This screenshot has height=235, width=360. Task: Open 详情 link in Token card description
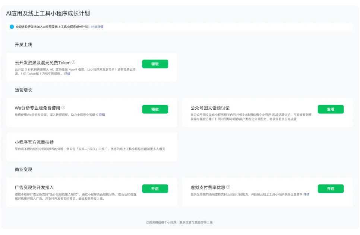pyautogui.click(x=68, y=73)
